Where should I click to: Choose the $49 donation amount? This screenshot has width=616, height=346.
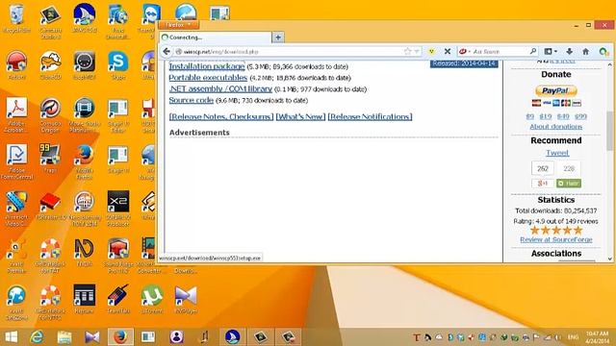click(x=563, y=116)
